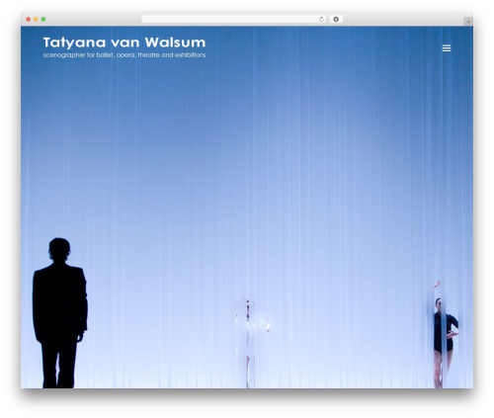Click the red close window button
The image size is (494, 418).
coord(29,20)
